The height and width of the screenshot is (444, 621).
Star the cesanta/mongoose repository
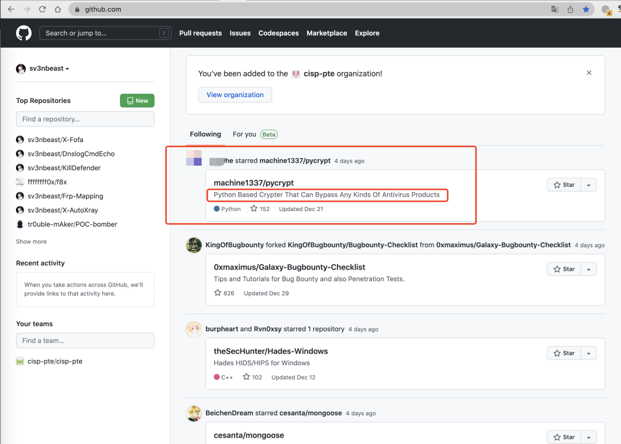point(563,437)
